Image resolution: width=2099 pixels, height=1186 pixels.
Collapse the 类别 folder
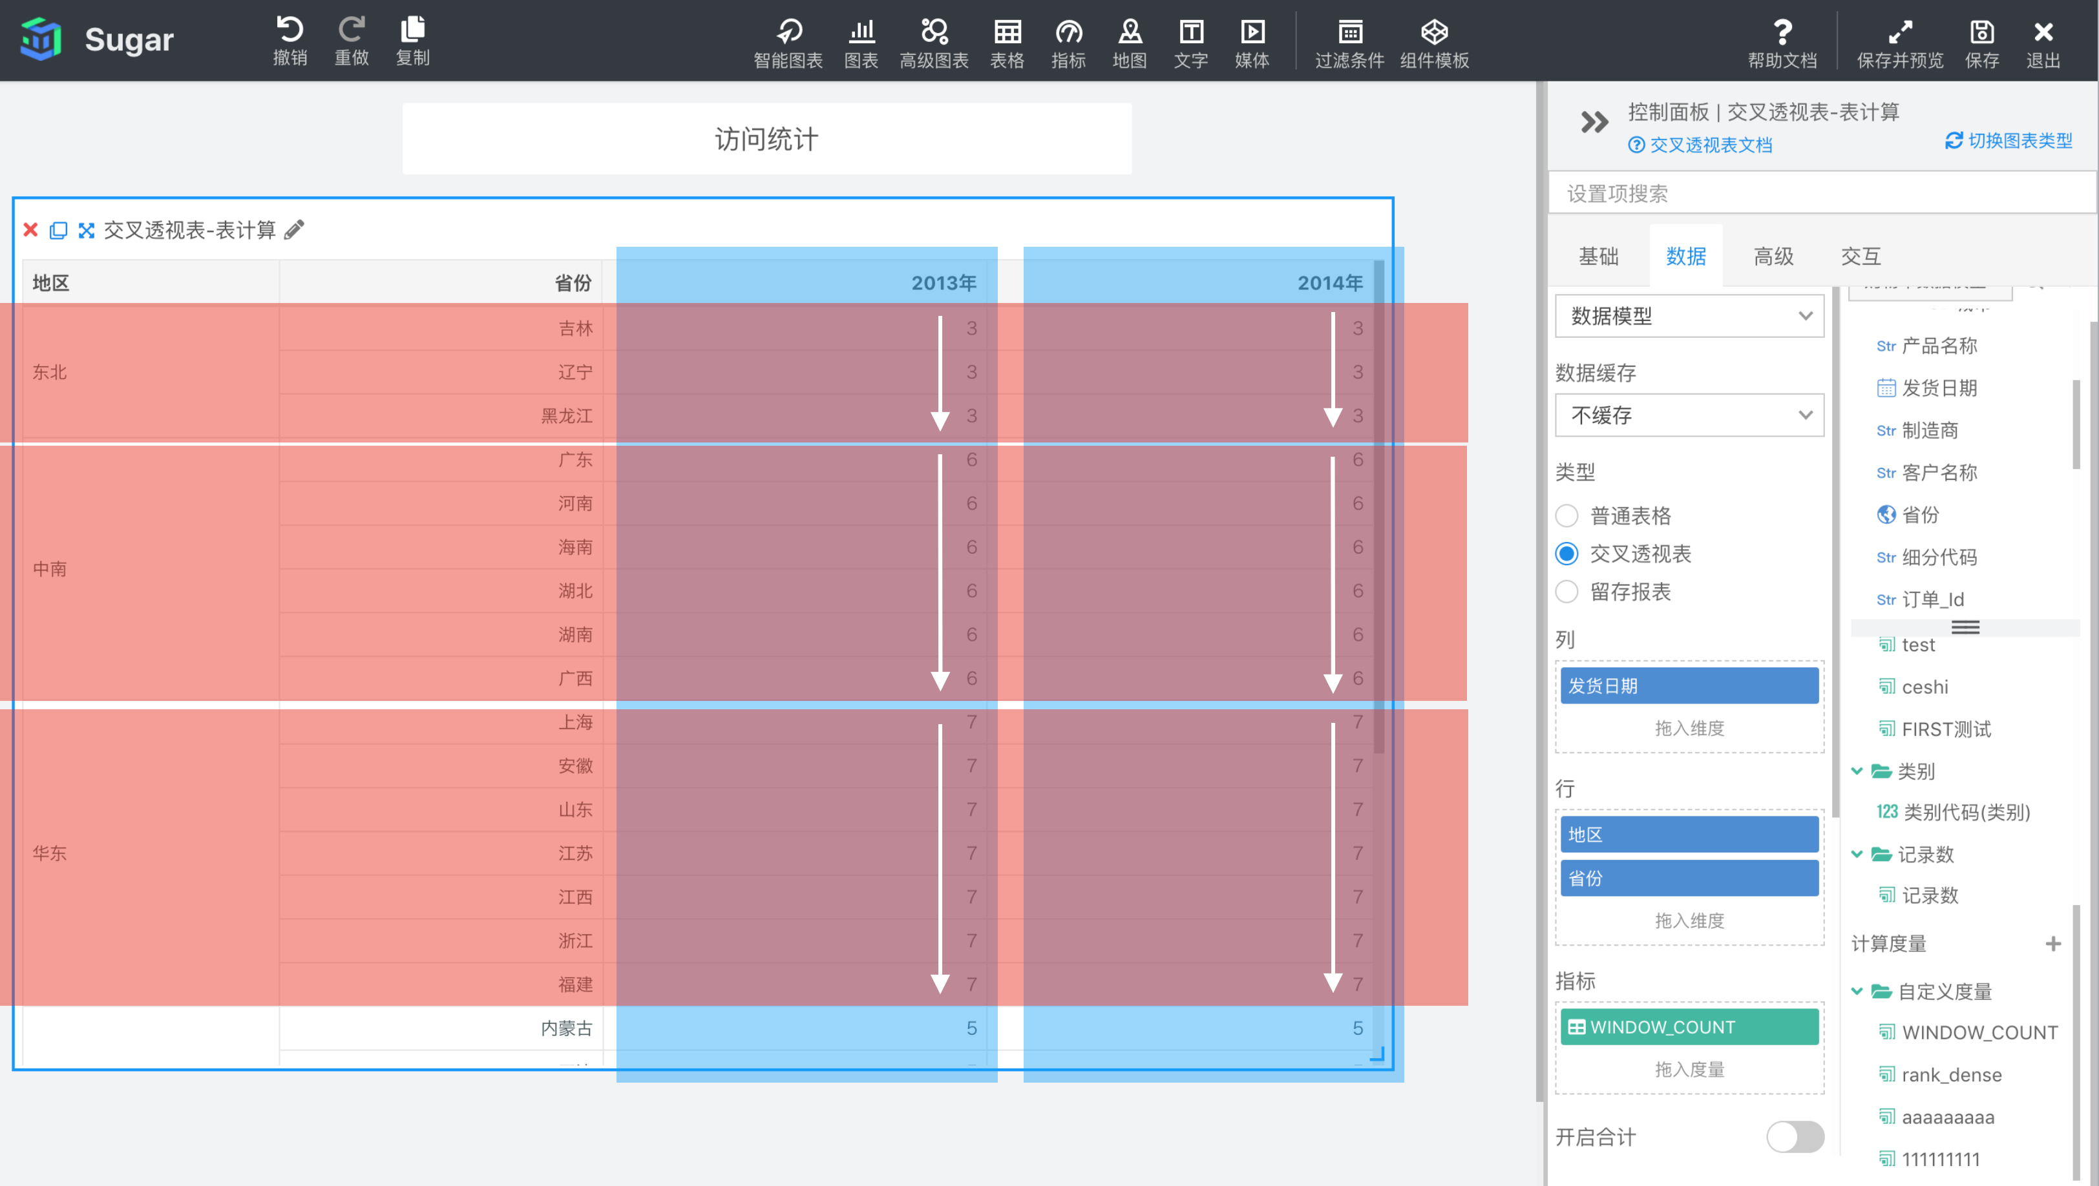(1857, 771)
